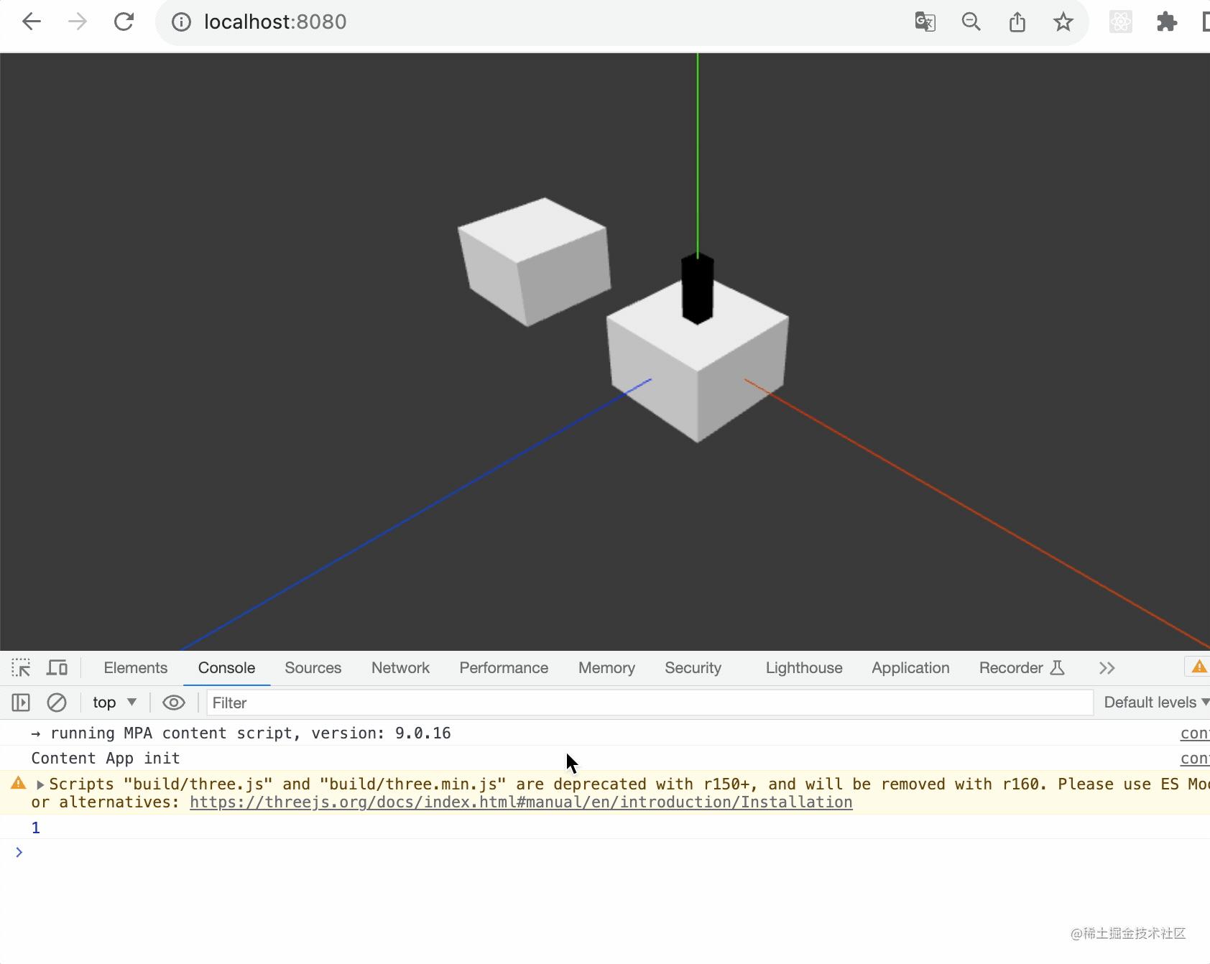Viewport: 1210px width, 964px height.
Task: Open the site information icon in address bar
Action: click(x=180, y=22)
